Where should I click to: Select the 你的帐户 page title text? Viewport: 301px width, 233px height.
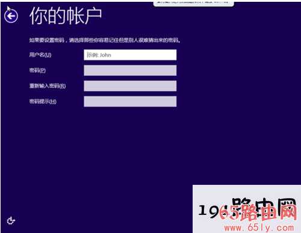point(66,16)
